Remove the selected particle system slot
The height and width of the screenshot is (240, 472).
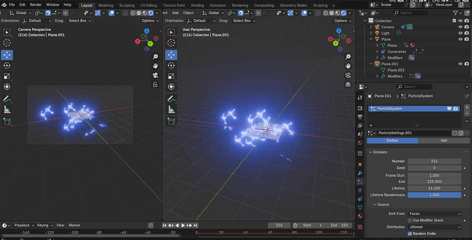pos(467,114)
